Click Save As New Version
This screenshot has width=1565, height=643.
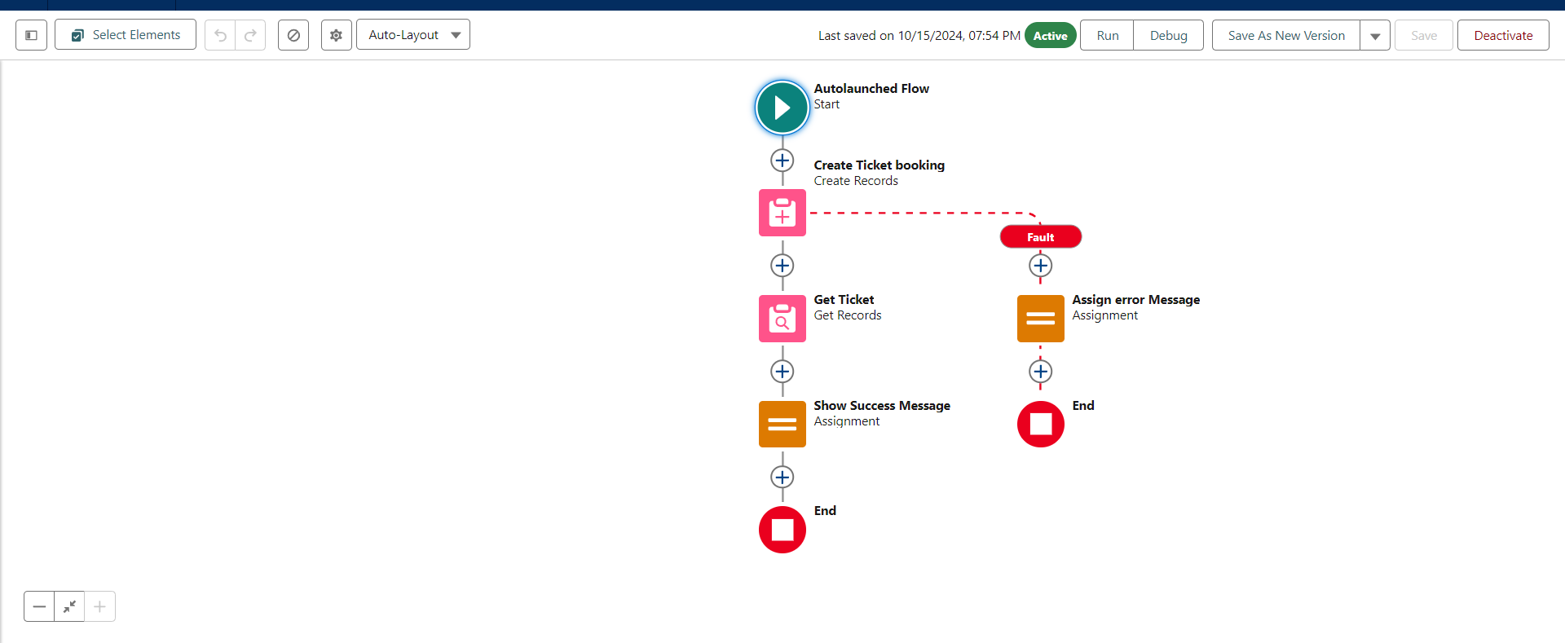point(1286,36)
